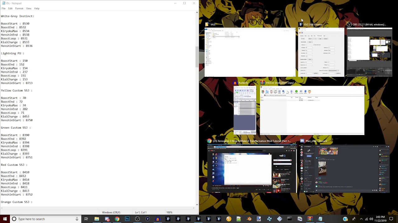This screenshot has height=223, width=398.
Task: Open Photoshop from the taskbar
Action: point(127,219)
